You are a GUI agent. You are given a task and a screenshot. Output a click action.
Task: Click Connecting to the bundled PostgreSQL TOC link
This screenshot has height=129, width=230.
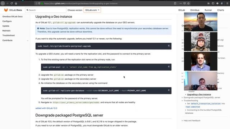tap(203, 111)
